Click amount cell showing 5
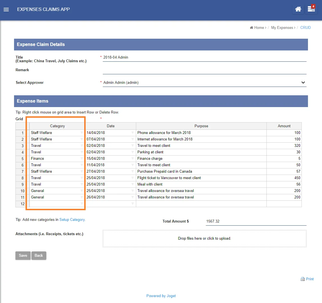 coord(284,159)
